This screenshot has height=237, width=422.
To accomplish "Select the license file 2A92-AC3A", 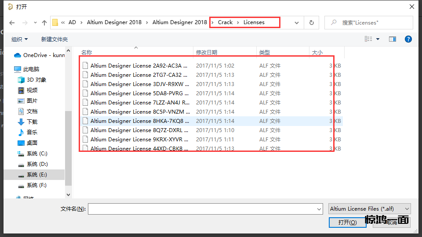I will tap(139, 66).
